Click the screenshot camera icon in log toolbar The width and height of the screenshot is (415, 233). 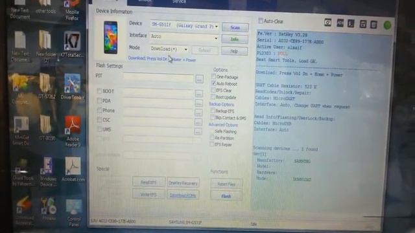[x=327, y=23]
